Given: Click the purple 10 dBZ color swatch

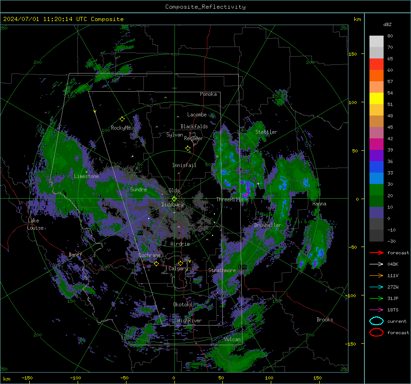Looking at the screenshot, I should coord(376,212).
